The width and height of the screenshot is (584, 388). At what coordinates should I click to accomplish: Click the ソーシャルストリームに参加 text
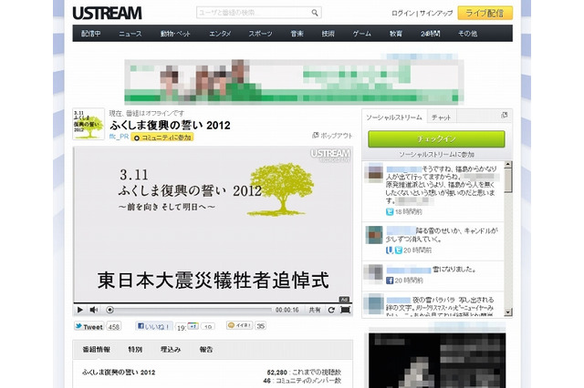(436, 154)
